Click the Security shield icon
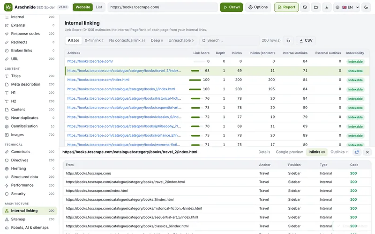 tap(7, 194)
